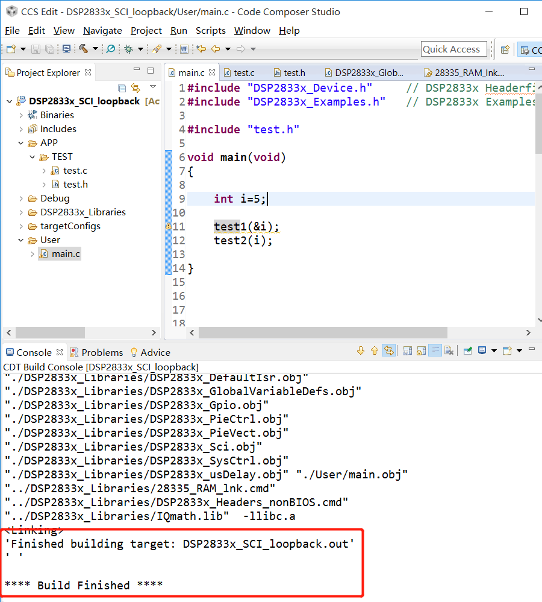The image size is (542, 602).
Task: Click the flash/pen tool toolbar icon
Action: 157,49
